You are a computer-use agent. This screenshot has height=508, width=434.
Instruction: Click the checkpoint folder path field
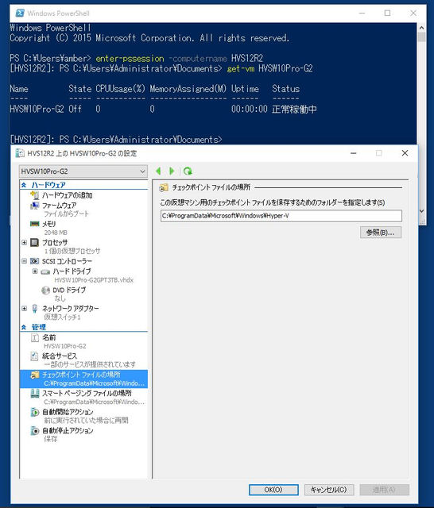[281, 216]
